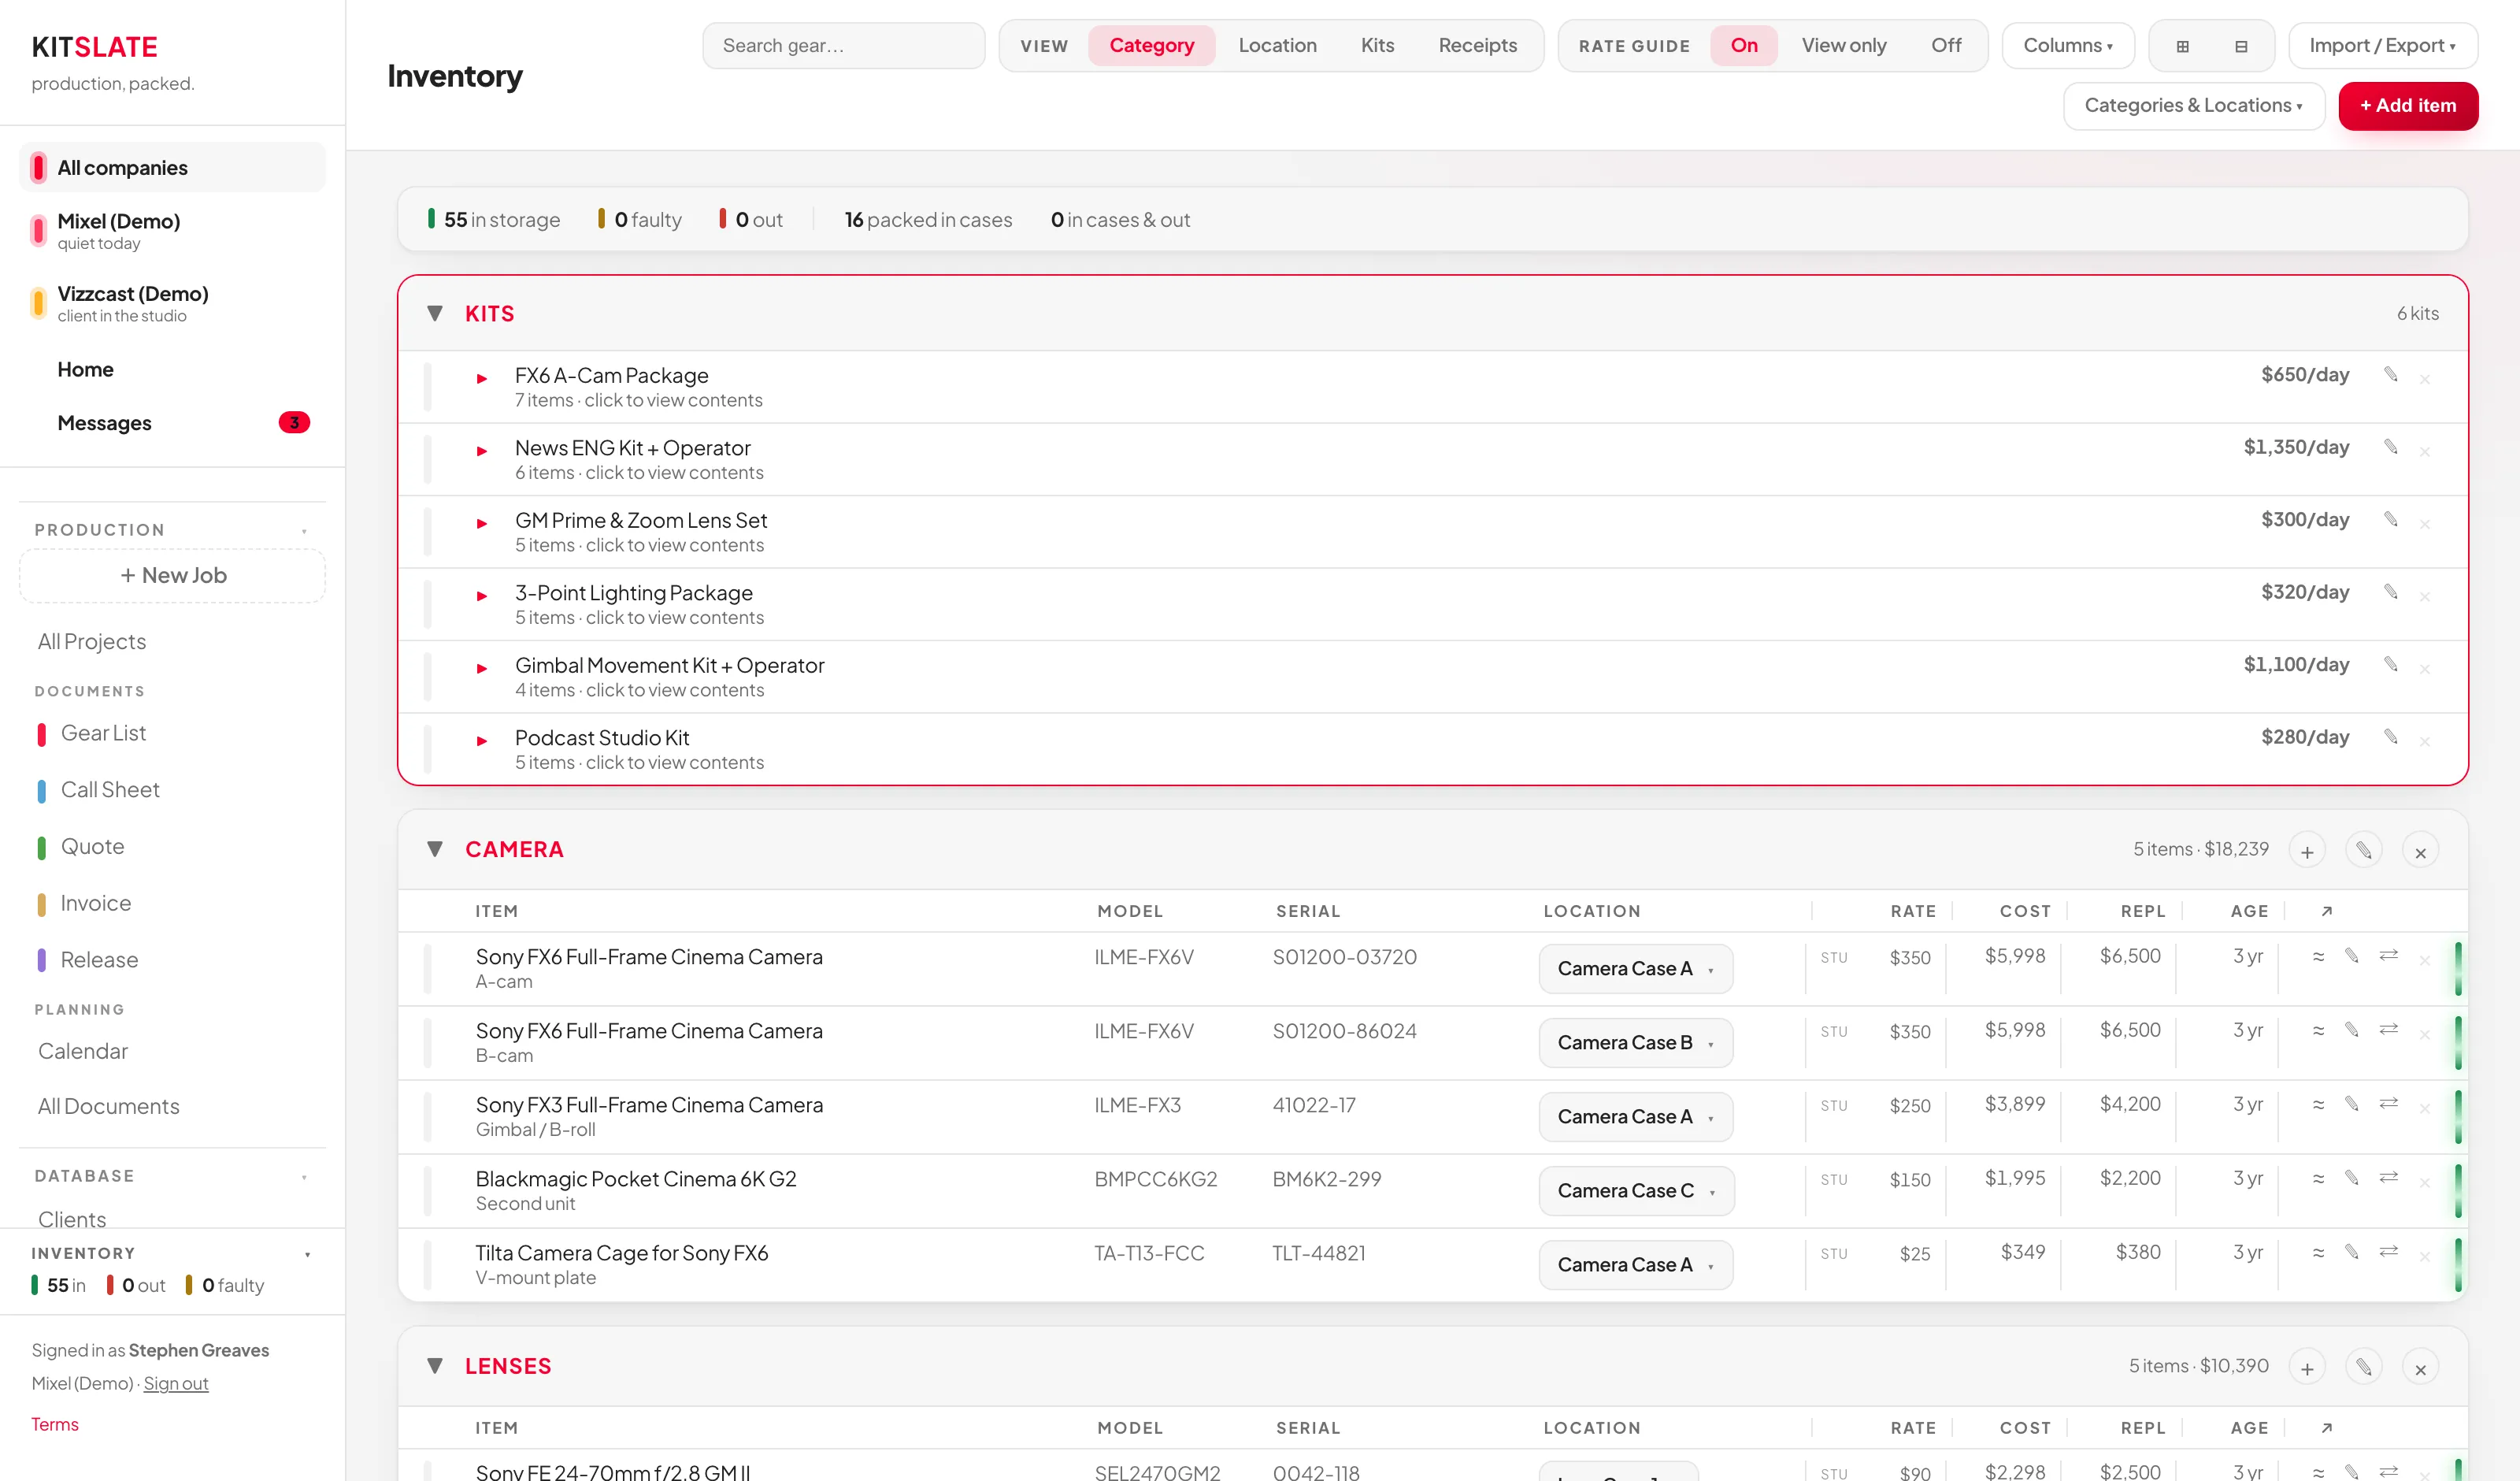Edit the Gimbal Movement Kit + Operator pencil icon

tap(2390, 664)
